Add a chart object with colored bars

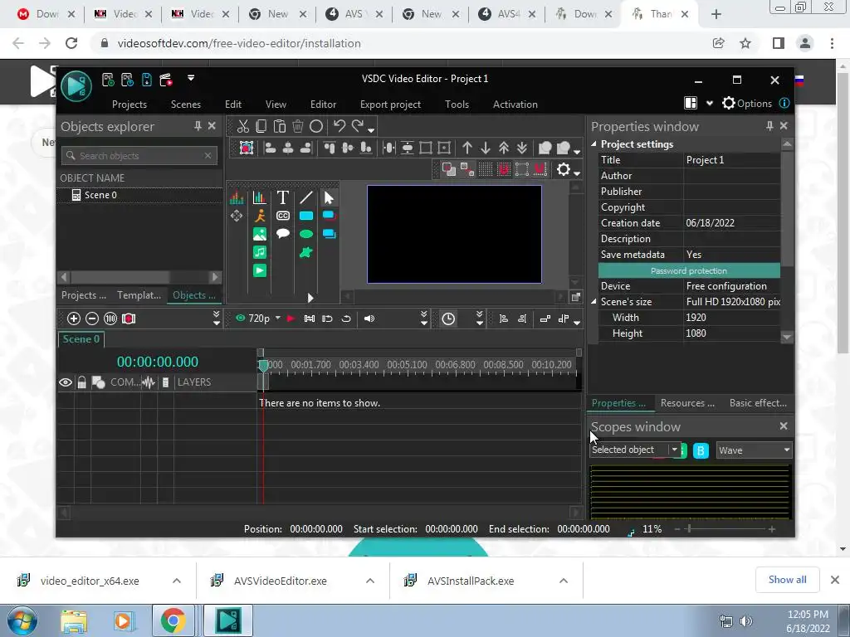click(x=260, y=197)
